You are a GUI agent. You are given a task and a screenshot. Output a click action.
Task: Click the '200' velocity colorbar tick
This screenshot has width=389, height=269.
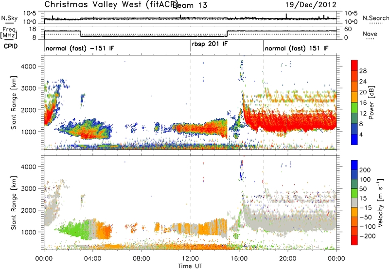tap(365, 170)
